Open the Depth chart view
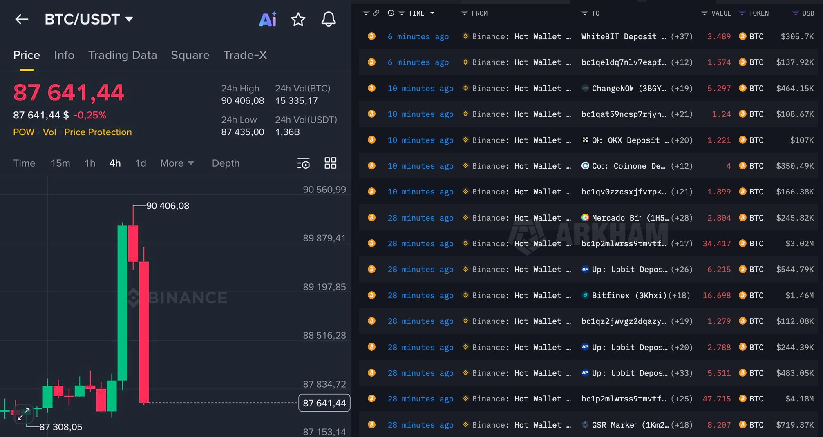The width and height of the screenshot is (823, 437). coord(226,163)
